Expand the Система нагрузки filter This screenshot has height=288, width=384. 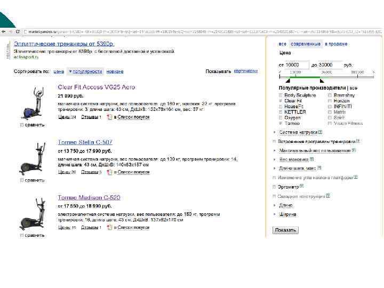coord(298,132)
